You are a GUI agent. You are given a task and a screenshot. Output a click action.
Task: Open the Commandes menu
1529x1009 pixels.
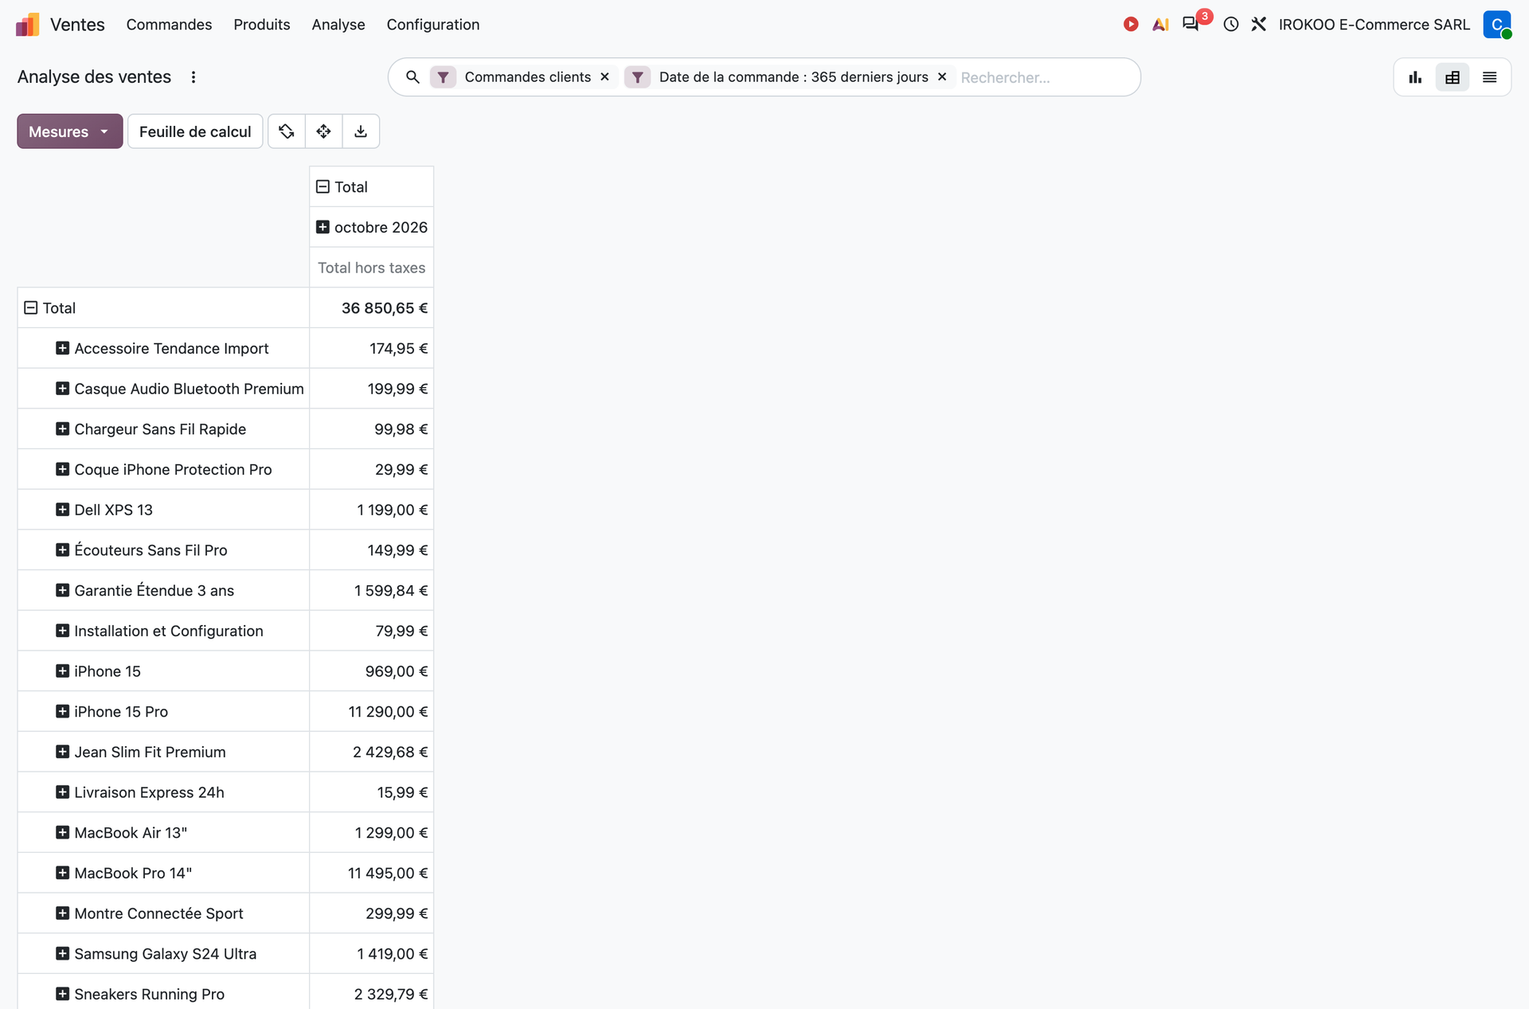coord(169,25)
